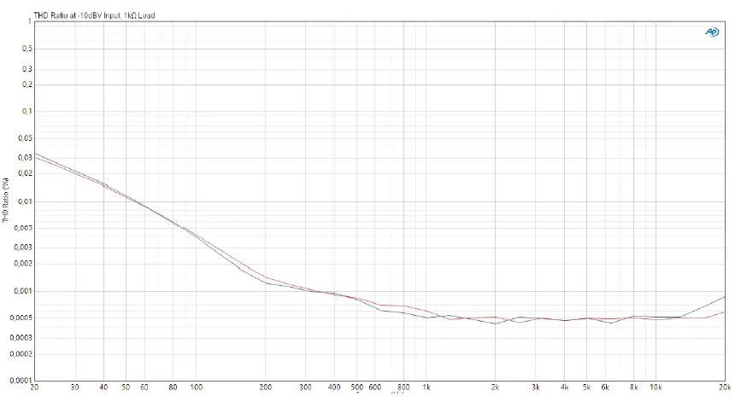Click the "8k" frequency axis label
The image size is (741, 408).
(x=633, y=388)
